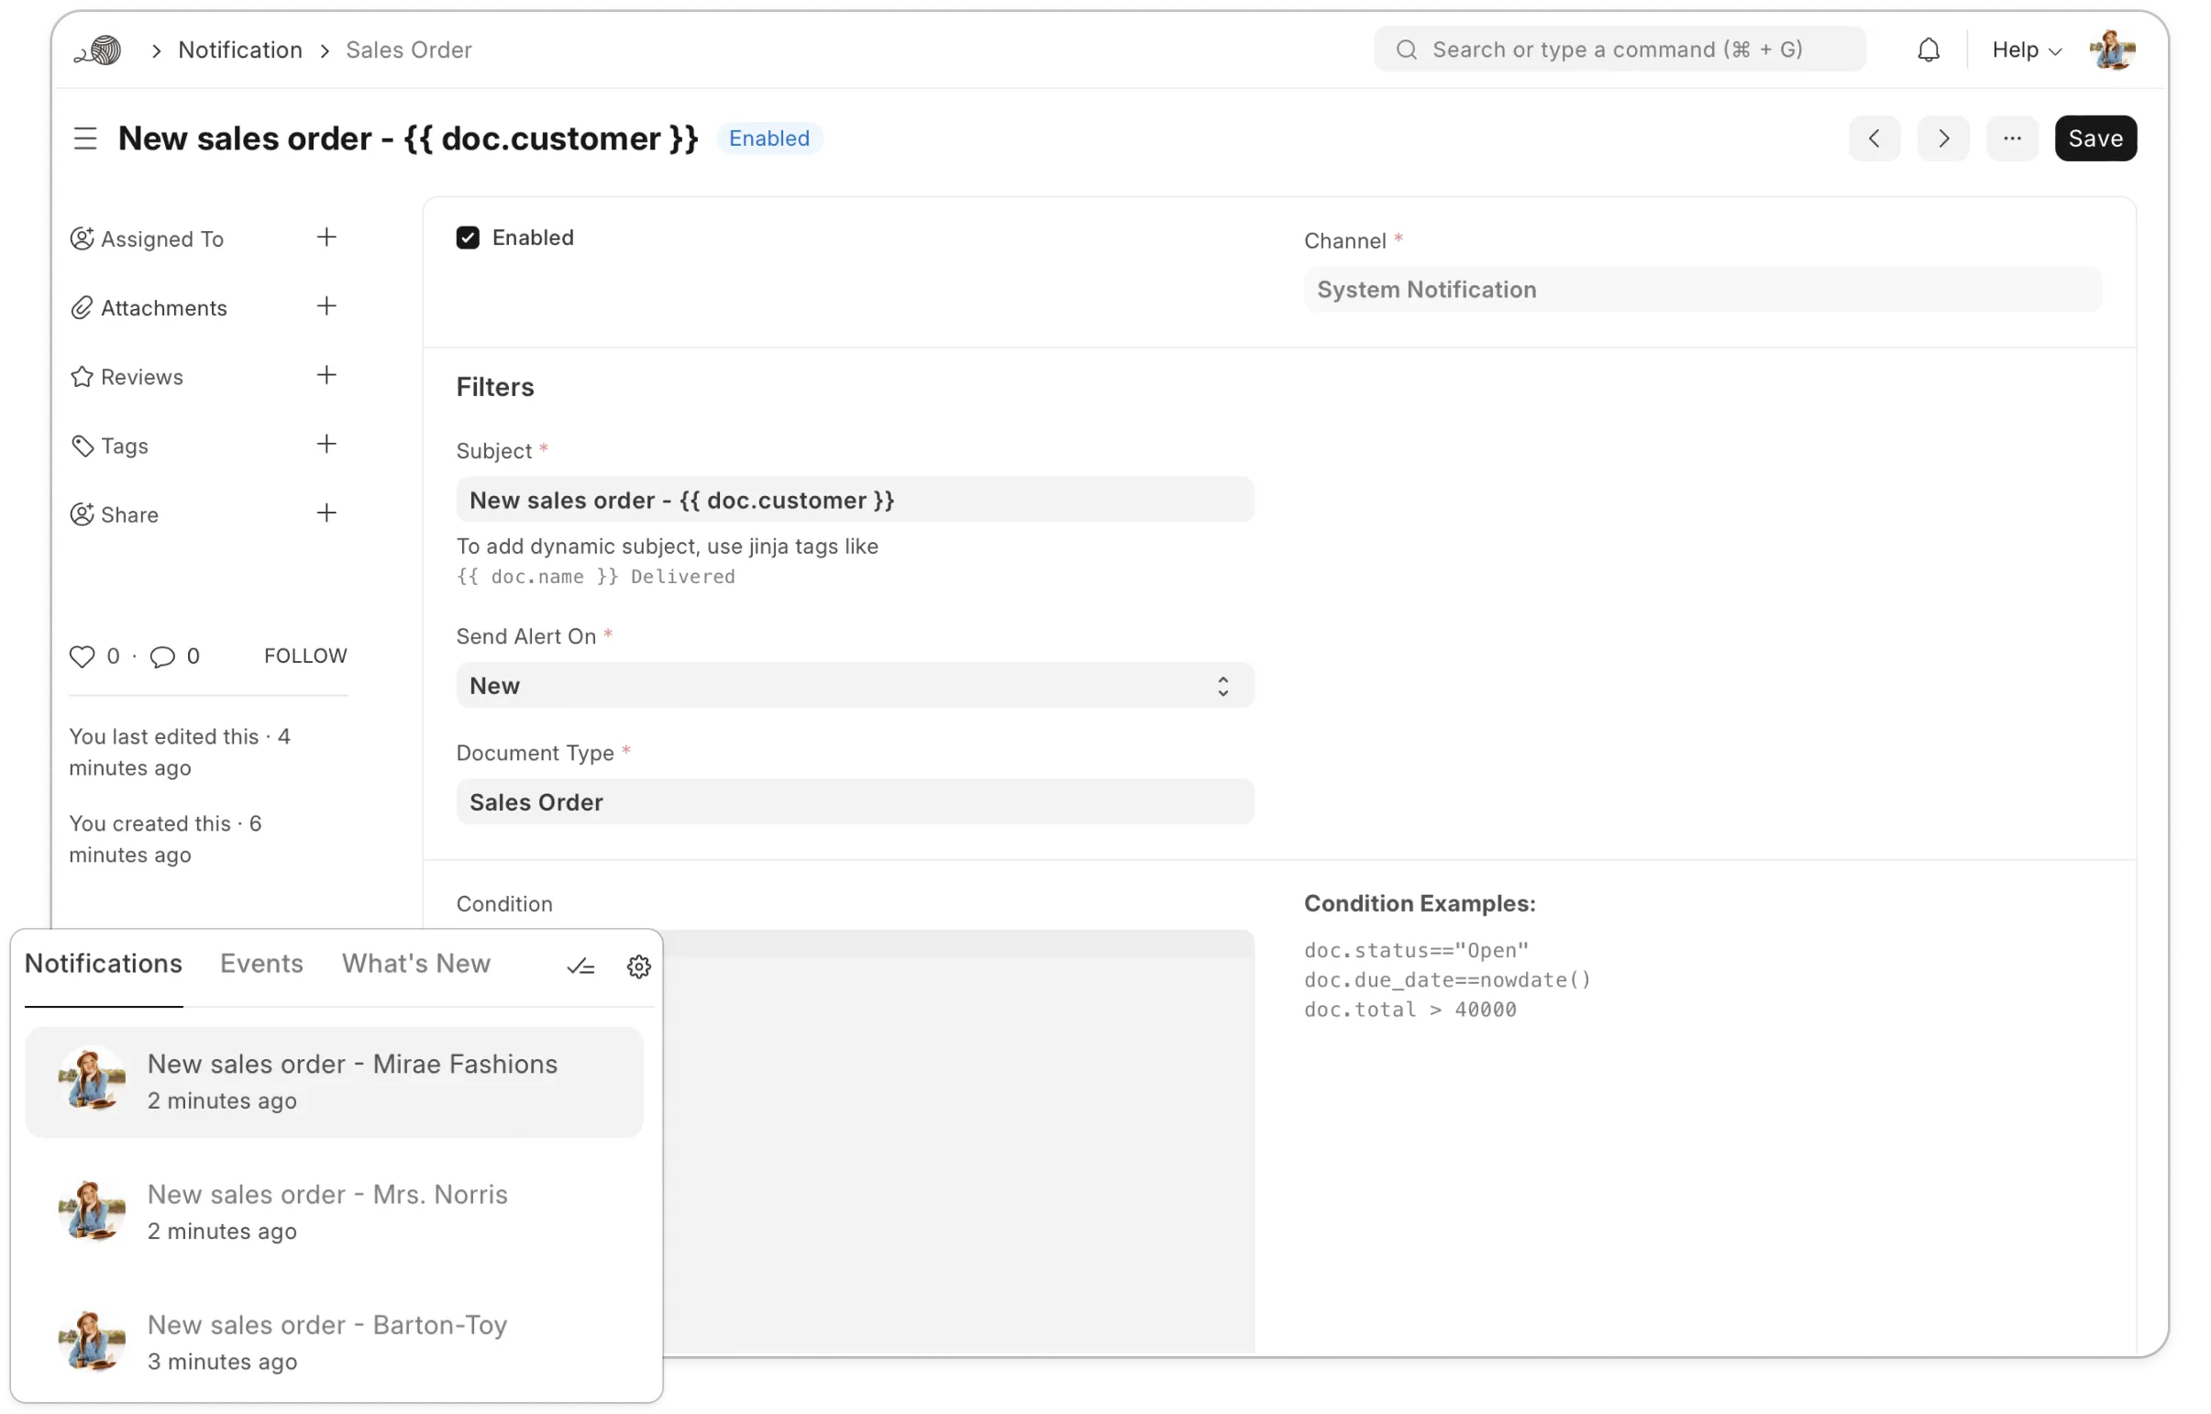Viewport: 2211px width, 1414px height.
Task: Open the Send Alert On dropdown
Action: click(x=854, y=686)
